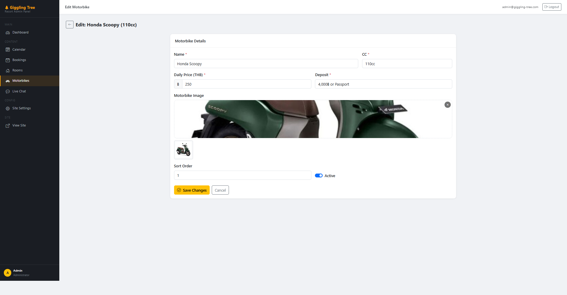This screenshot has height=295, width=567.
Task: Select Motorbikes menu item
Action: (30, 81)
